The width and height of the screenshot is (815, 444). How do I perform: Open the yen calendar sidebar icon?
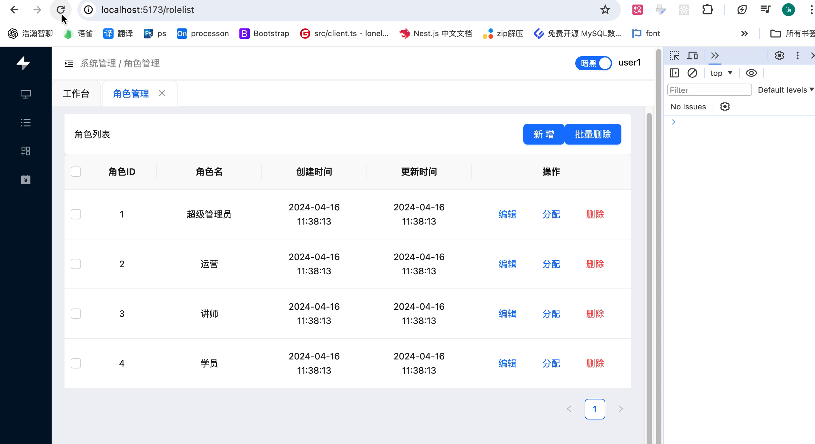(x=26, y=179)
